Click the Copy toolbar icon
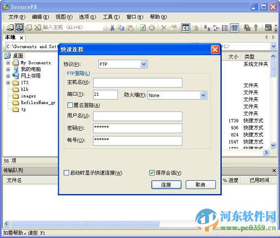Image resolution: width=280 pixels, height=238 pixels. pos(121,28)
